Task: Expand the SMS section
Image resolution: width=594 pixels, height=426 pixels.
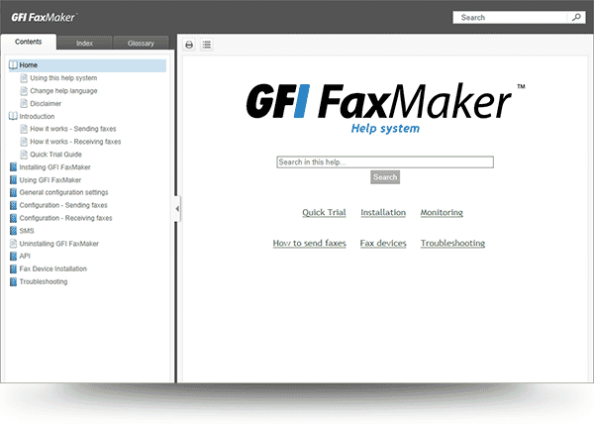Action: [27, 231]
